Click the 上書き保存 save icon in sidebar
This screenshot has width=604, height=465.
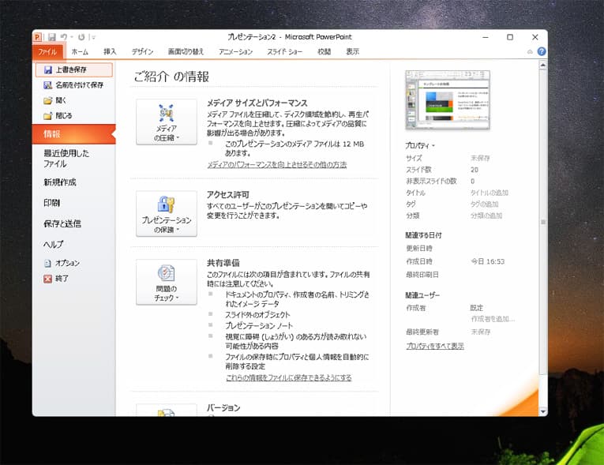(47, 70)
